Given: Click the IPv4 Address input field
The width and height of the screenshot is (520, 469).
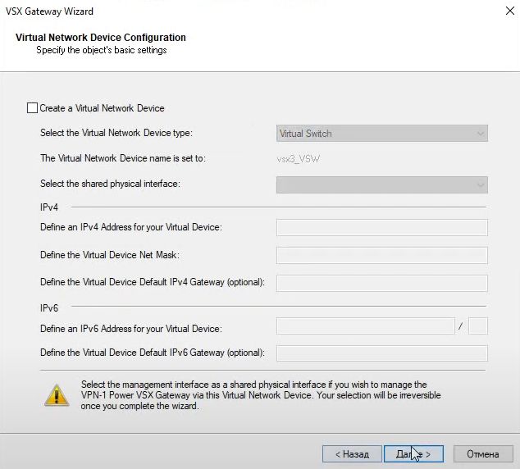Looking at the screenshot, I should tap(381, 227).
